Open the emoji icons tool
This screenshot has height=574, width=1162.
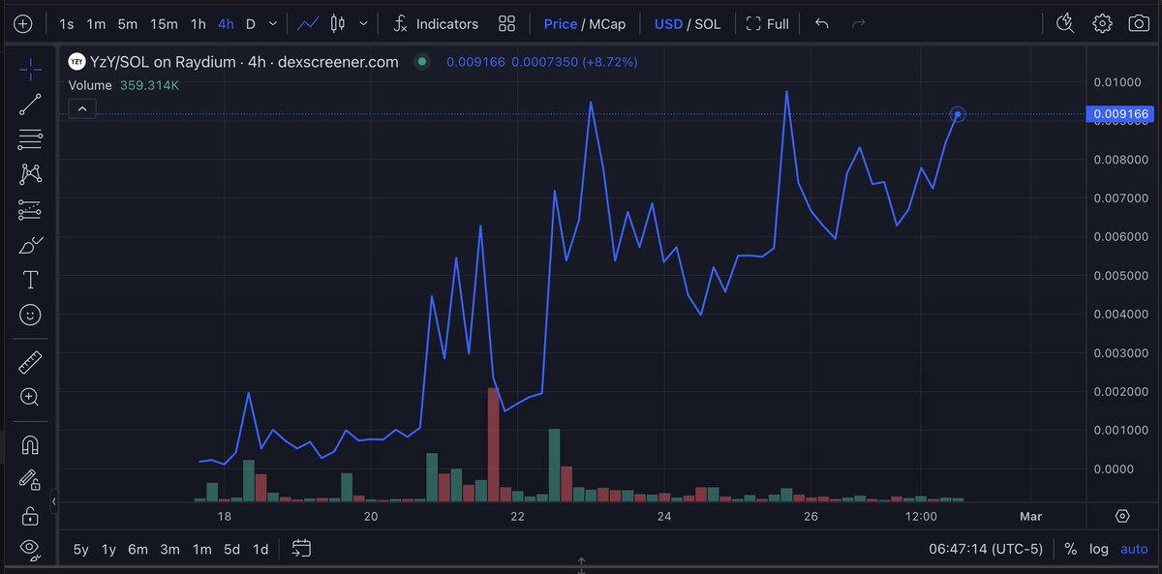click(x=30, y=315)
